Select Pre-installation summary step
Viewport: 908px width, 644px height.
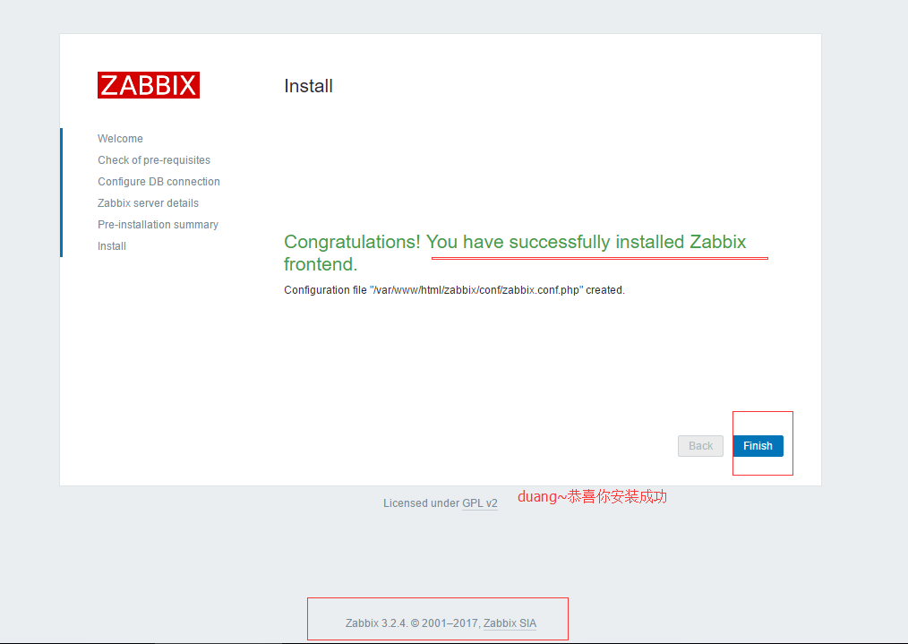pos(158,224)
